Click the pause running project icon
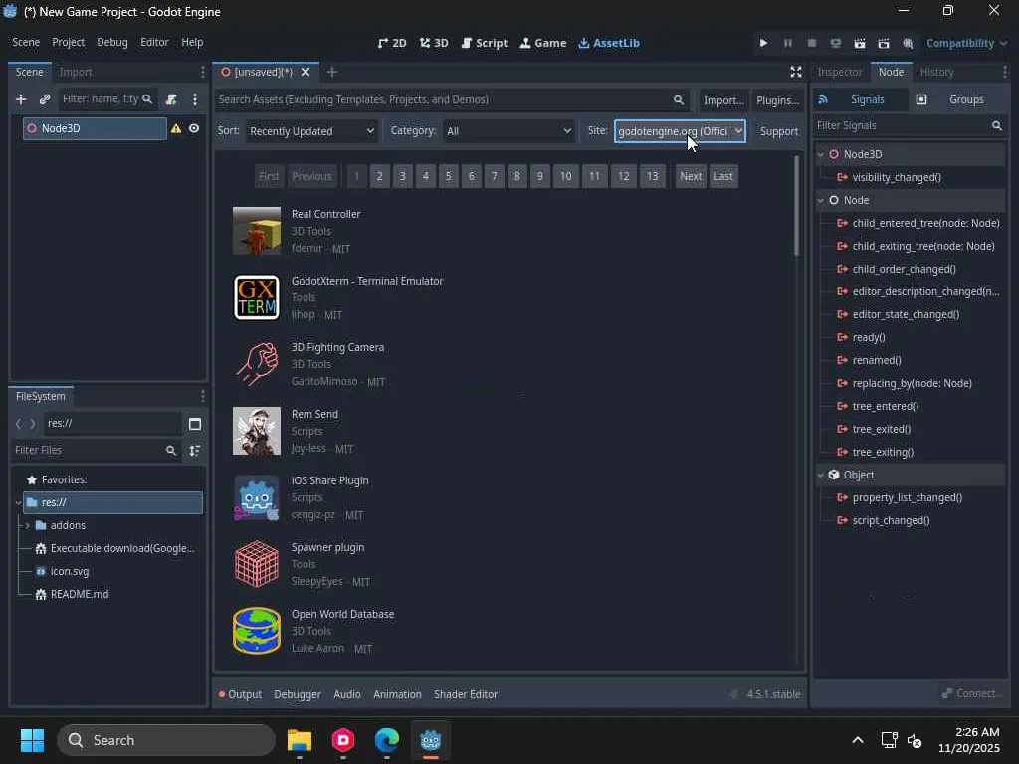 (788, 43)
